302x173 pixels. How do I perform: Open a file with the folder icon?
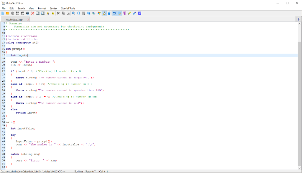point(8,13)
